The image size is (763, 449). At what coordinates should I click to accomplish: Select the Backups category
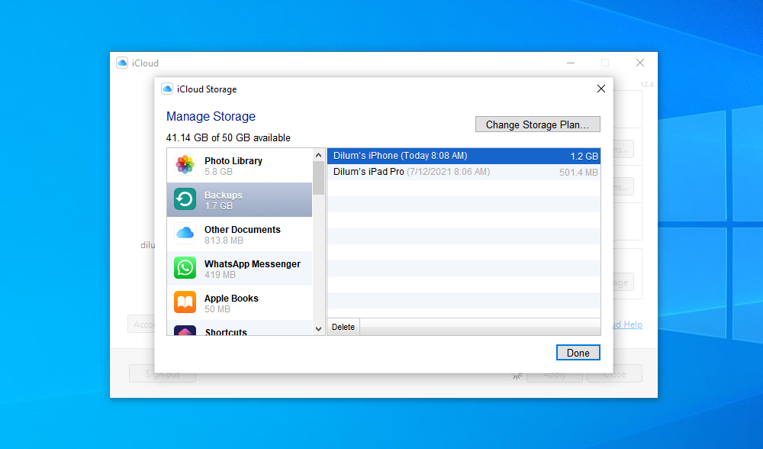click(240, 199)
